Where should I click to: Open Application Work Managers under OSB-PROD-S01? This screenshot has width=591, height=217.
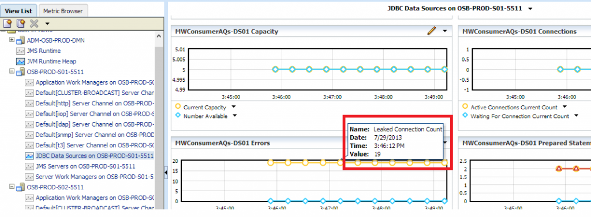(x=95, y=82)
